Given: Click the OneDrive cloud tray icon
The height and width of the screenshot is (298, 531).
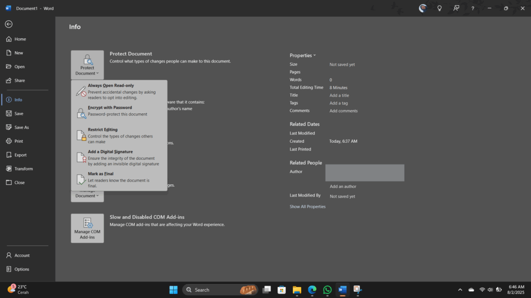Looking at the screenshot, I should pyautogui.click(x=471, y=290).
